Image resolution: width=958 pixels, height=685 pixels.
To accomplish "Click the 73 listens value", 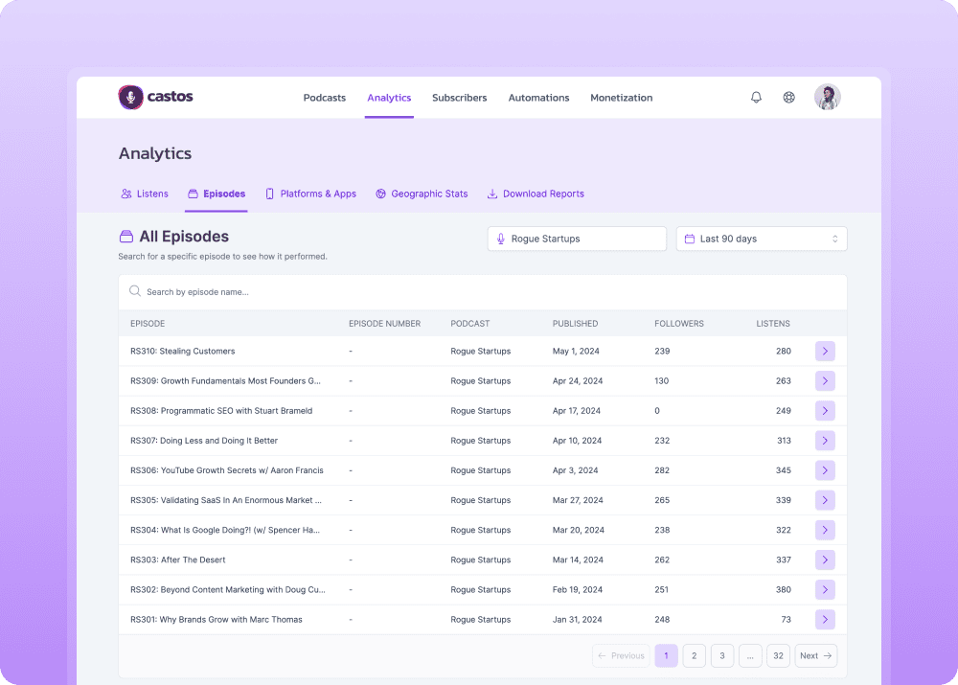I will tap(786, 620).
